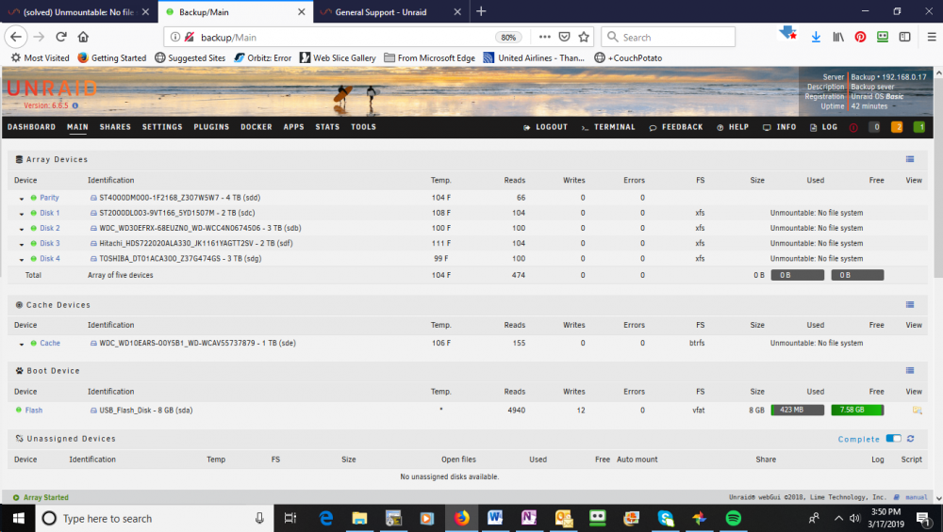Open the Stats page

point(327,127)
